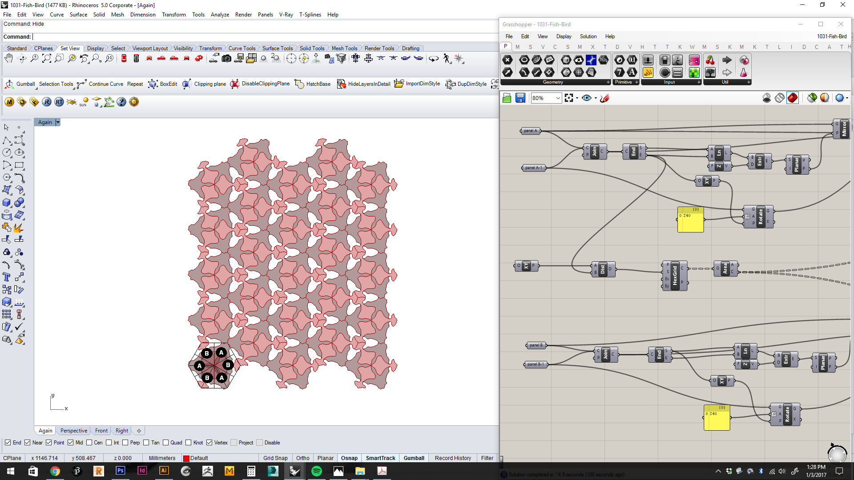
Task: Open the 80% zoom level dropdown
Action: pyautogui.click(x=558, y=98)
